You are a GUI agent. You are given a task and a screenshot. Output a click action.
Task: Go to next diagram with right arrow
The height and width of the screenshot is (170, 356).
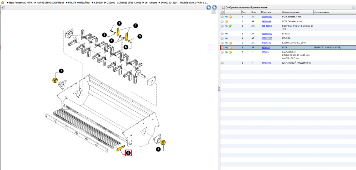tap(214, 7)
